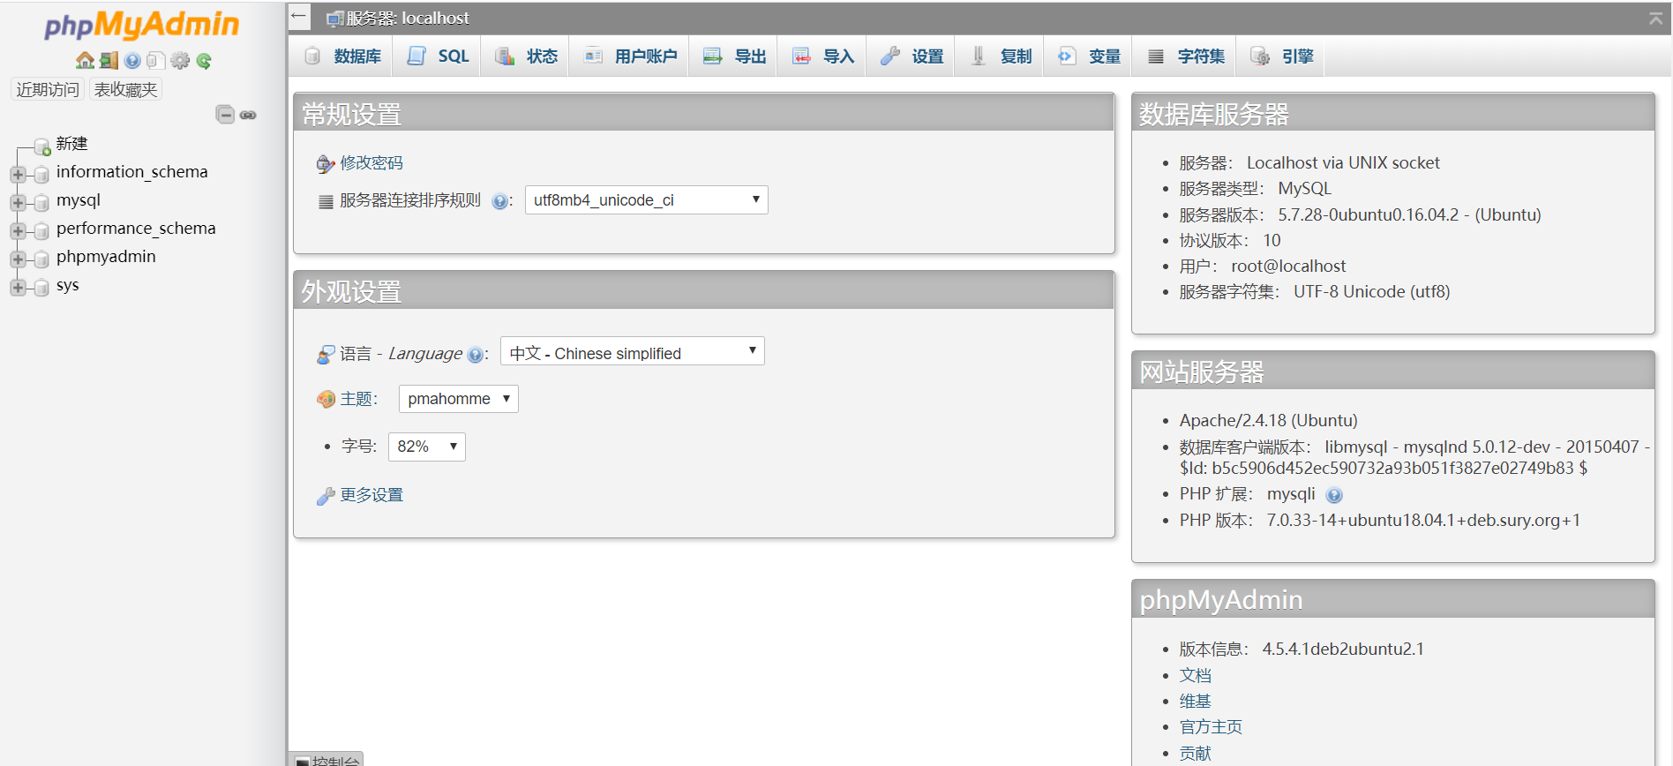Viewport: 1673px width, 766px height.
Task: Click version text 4.5.4.1deb2ubuntu2.1
Action: (1343, 650)
